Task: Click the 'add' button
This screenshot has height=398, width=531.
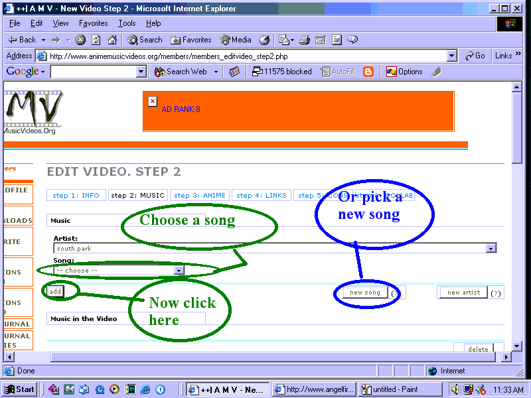Action: 55,291
